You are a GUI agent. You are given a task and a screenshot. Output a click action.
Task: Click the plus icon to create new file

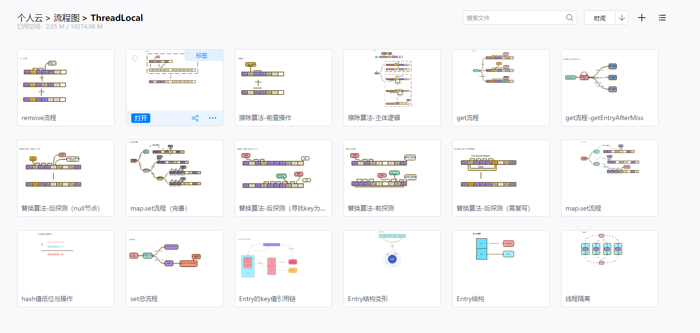tap(642, 18)
